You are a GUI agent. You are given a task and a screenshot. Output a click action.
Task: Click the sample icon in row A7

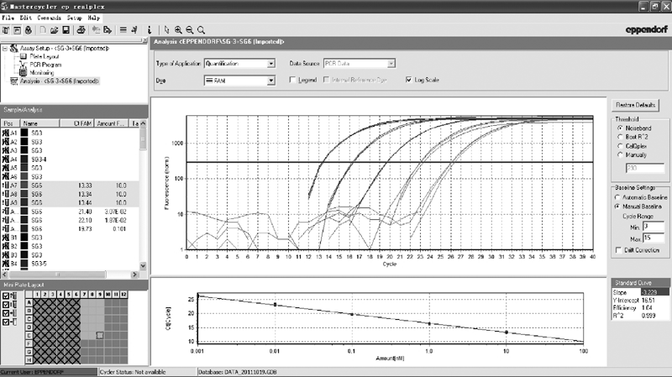[x=6, y=186]
